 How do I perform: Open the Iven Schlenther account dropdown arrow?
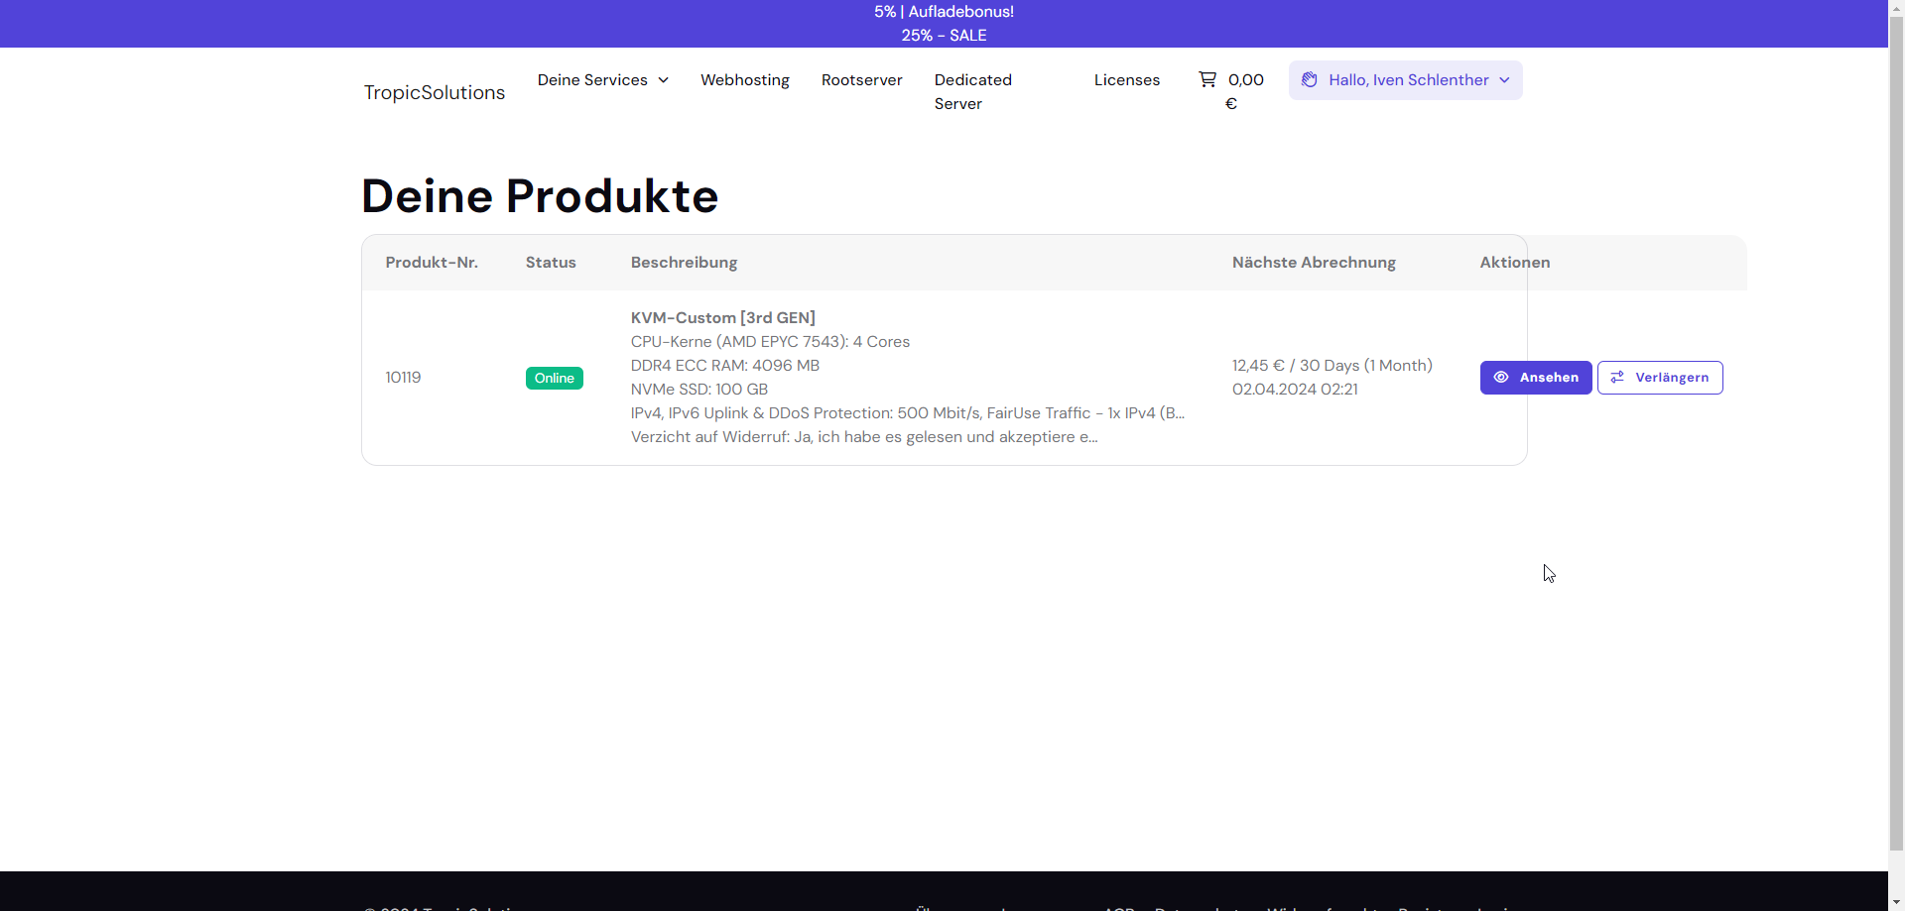pos(1505,80)
